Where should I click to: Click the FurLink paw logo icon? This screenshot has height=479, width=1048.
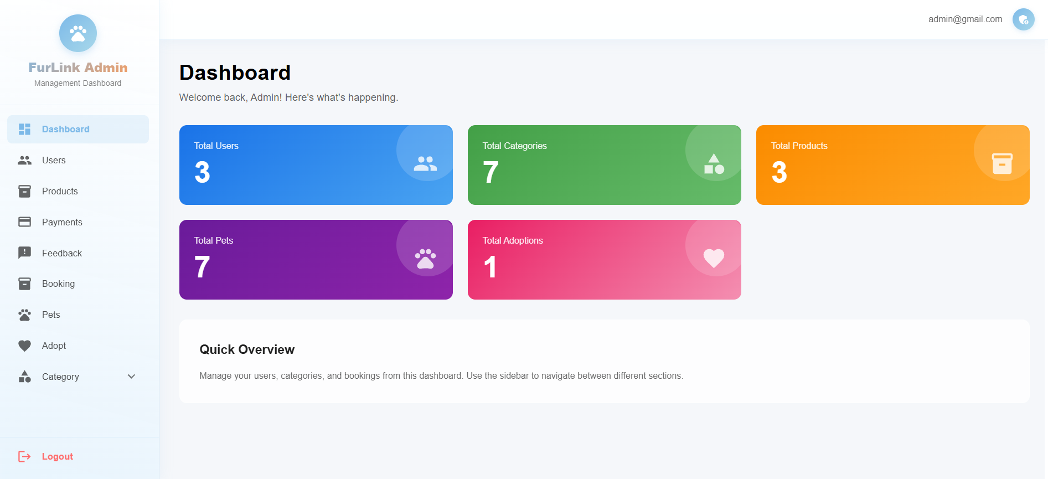pyautogui.click(x=78, y=33)
